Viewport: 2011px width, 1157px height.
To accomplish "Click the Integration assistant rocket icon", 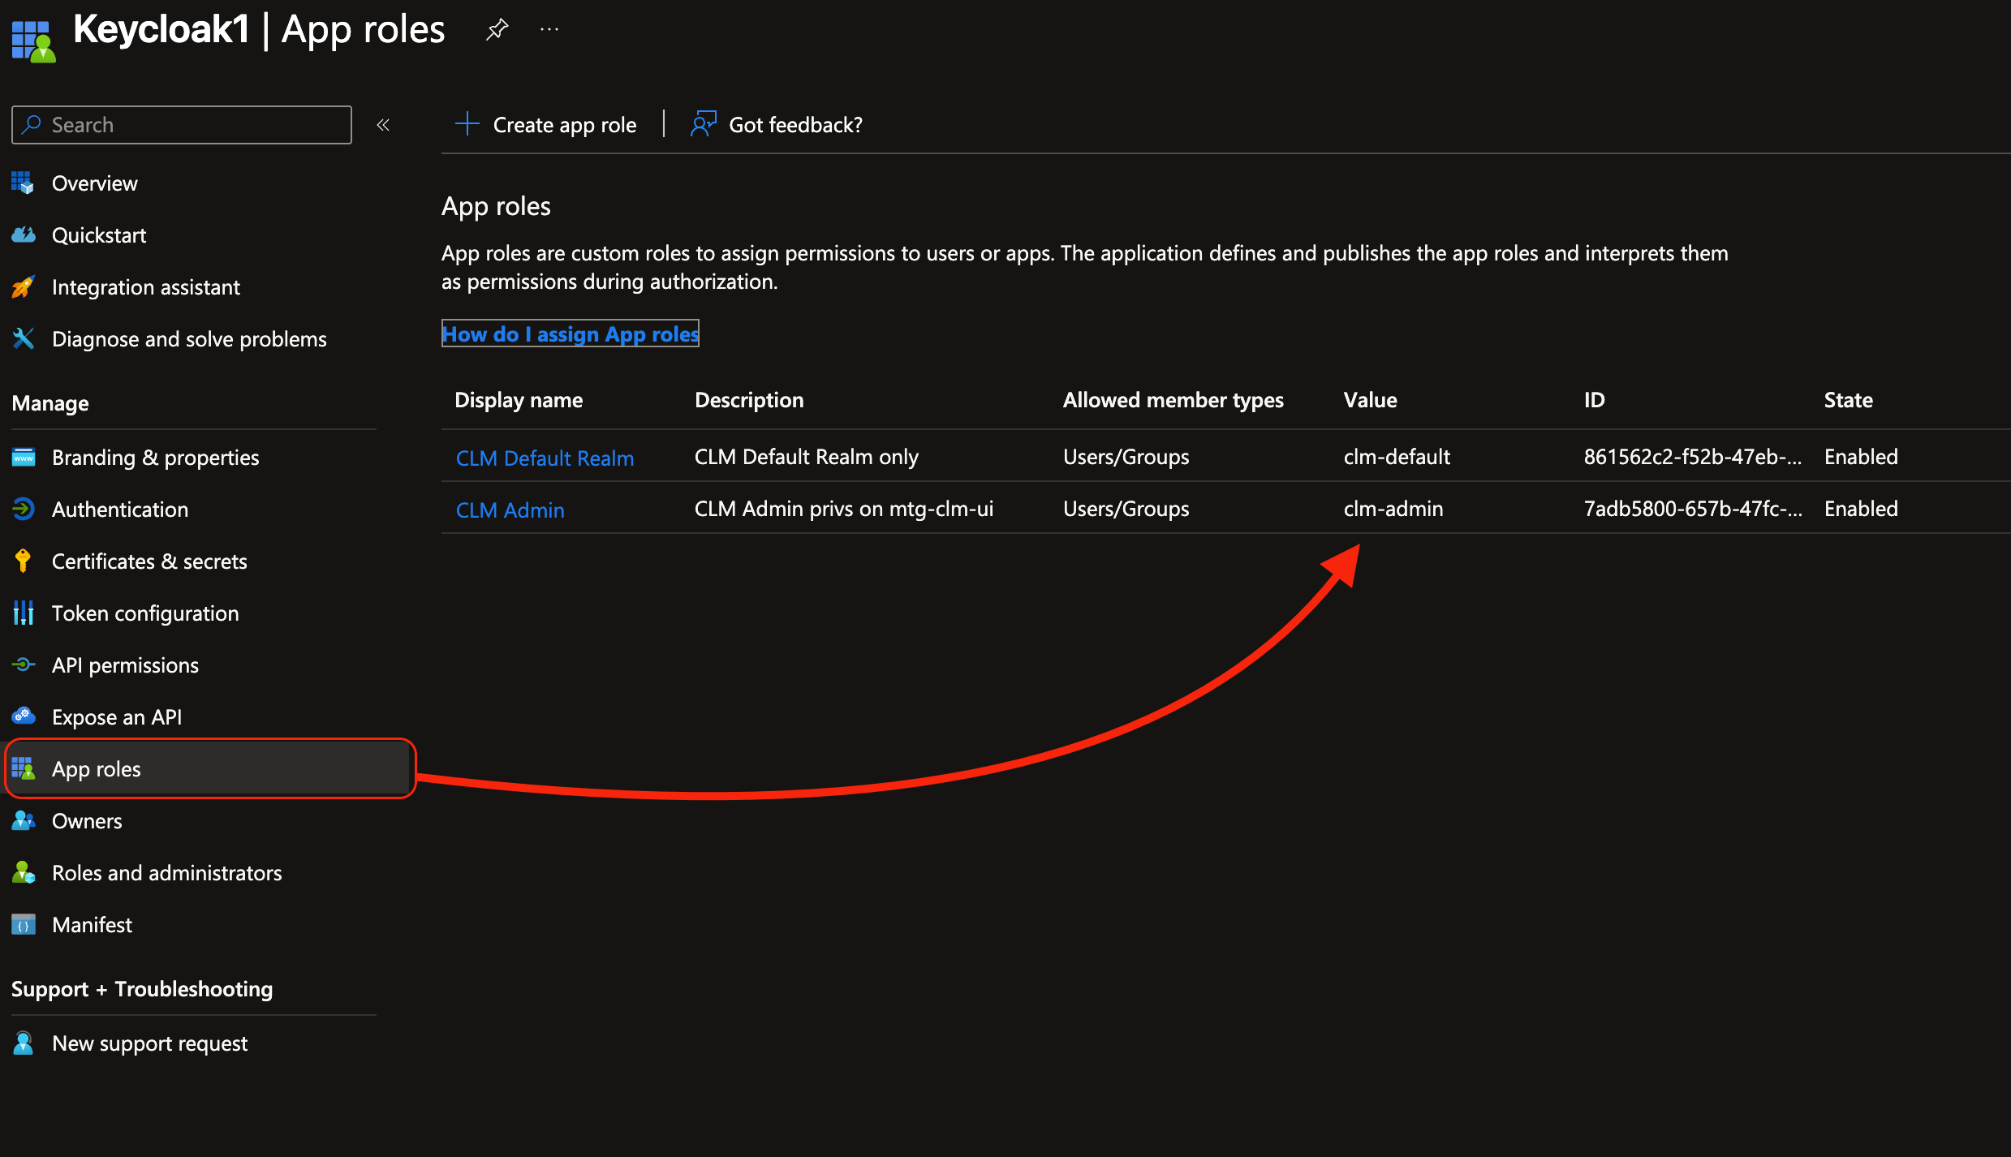I will click(x=24, y=287).
